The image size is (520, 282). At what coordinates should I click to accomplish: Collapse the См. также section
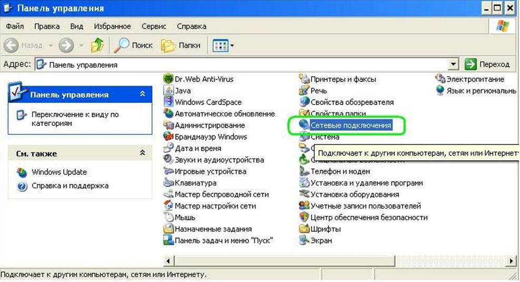click(x=142, y=153)
